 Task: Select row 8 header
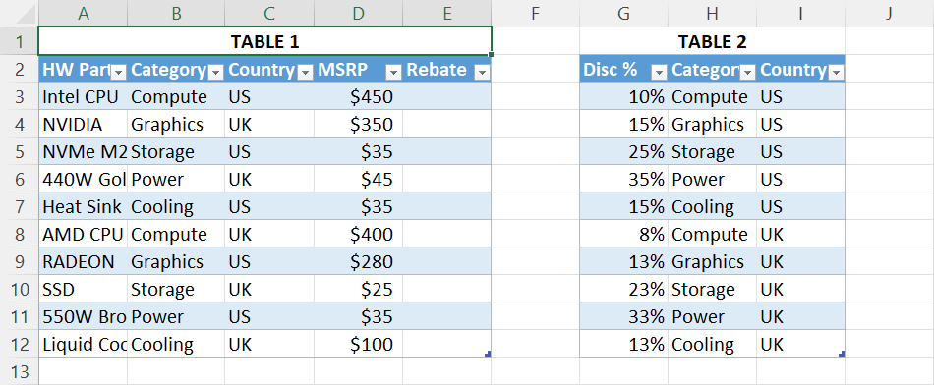19,234
